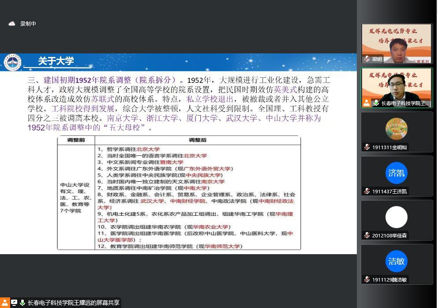Click muted mic icon for 1911311金明灿

point(367,147)
